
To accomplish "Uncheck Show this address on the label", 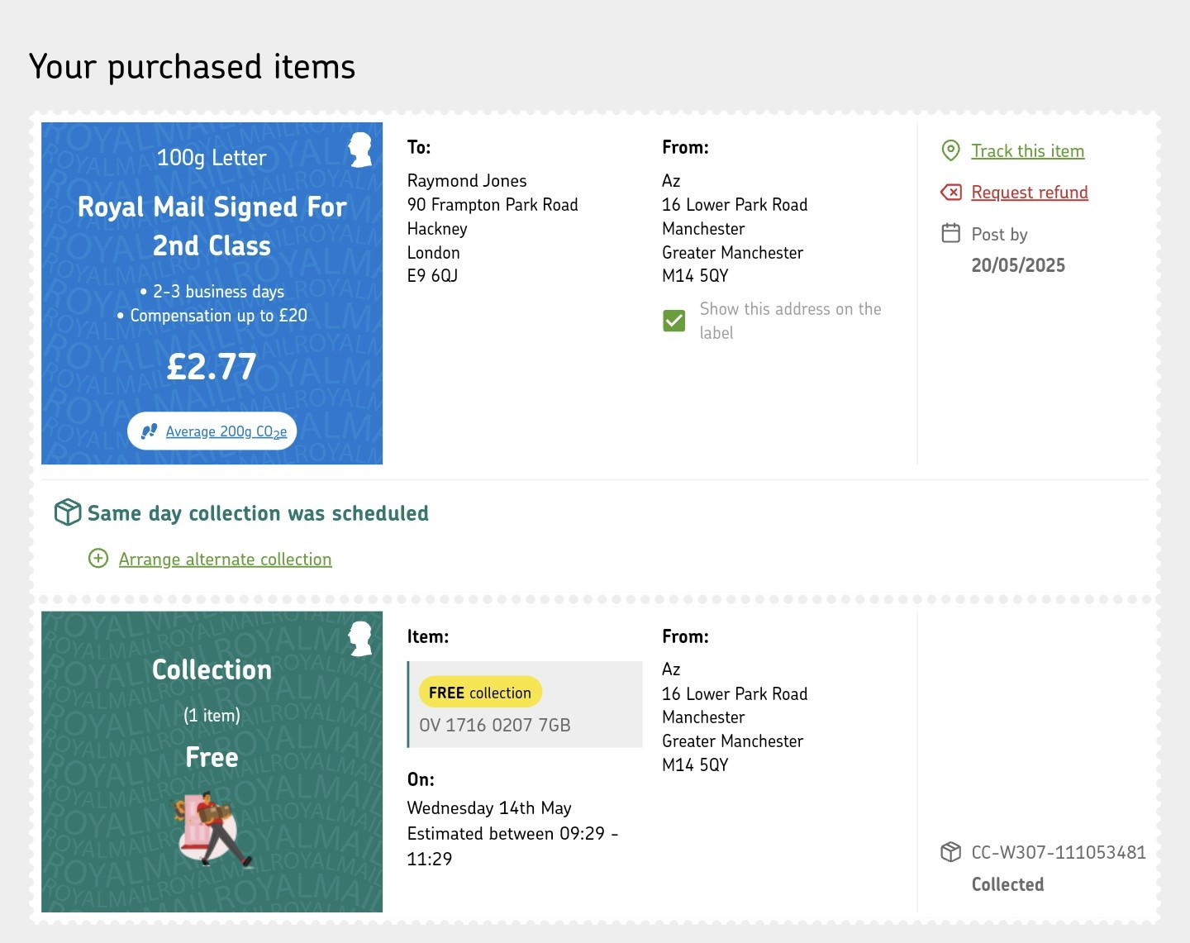I will tap(674, 321).
